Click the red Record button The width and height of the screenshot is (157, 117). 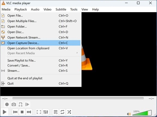click(x=7, y=104)
